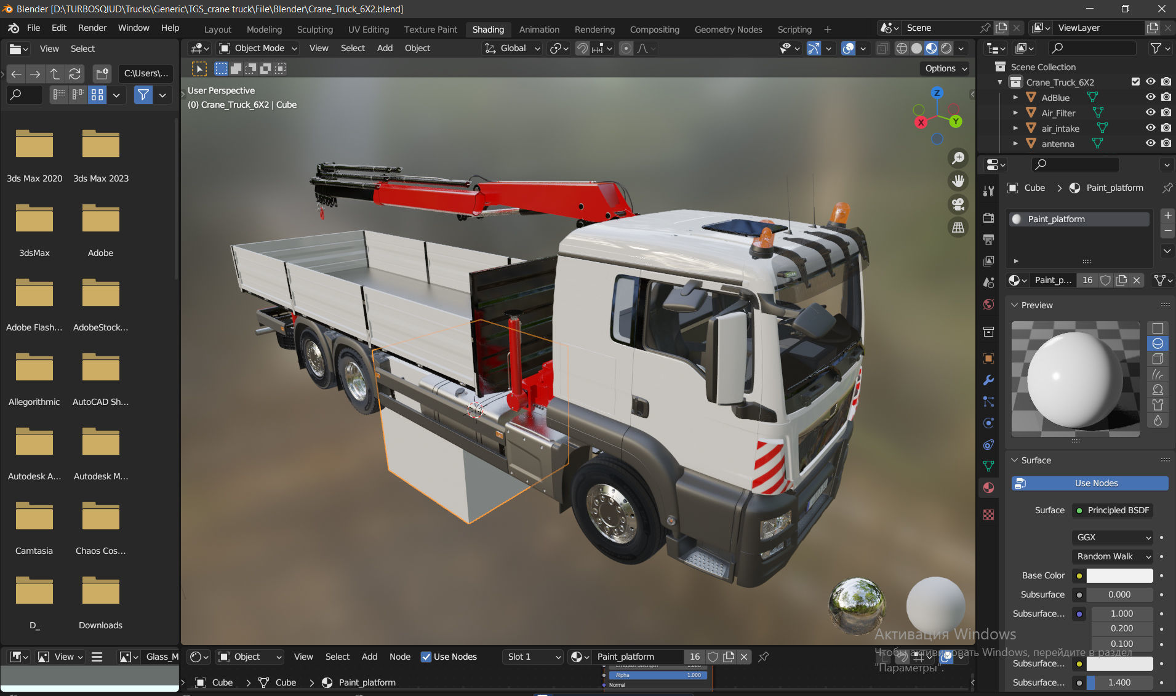Open the World properties tab icon
Image resolution: width=1176 pixels, height=696 pixels.
click(x=988, y=305)
